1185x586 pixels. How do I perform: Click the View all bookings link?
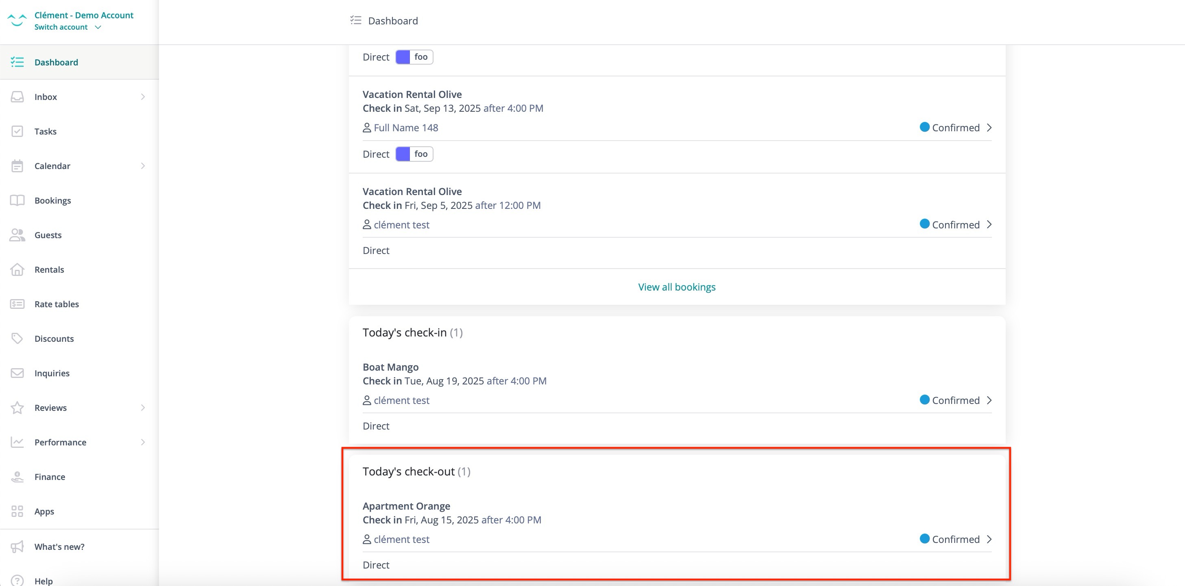pos(677,286)
